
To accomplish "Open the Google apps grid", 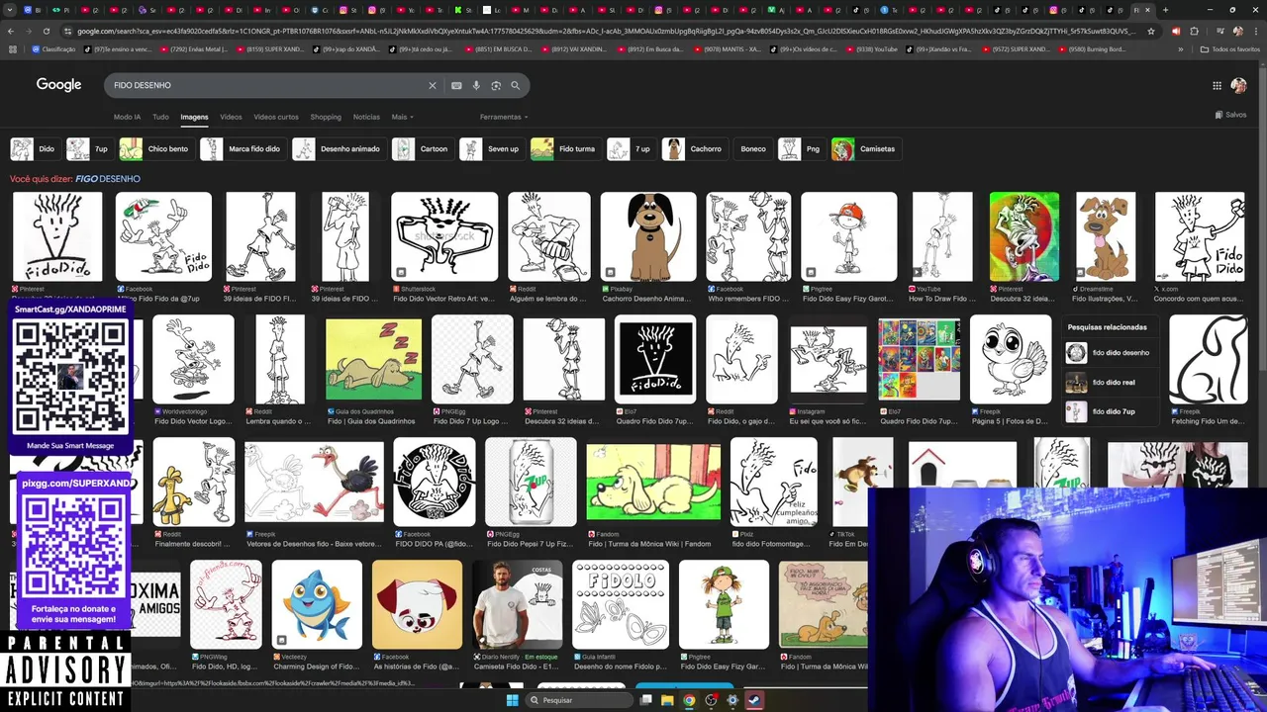I will point(1217,86).
